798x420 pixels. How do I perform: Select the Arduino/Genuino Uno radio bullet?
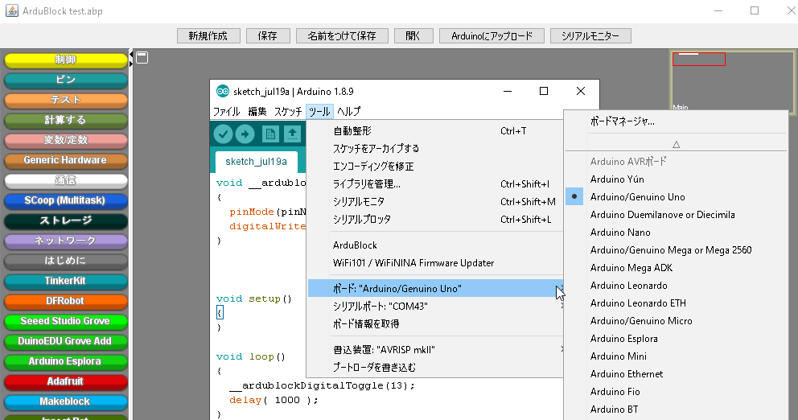point(574,196)
